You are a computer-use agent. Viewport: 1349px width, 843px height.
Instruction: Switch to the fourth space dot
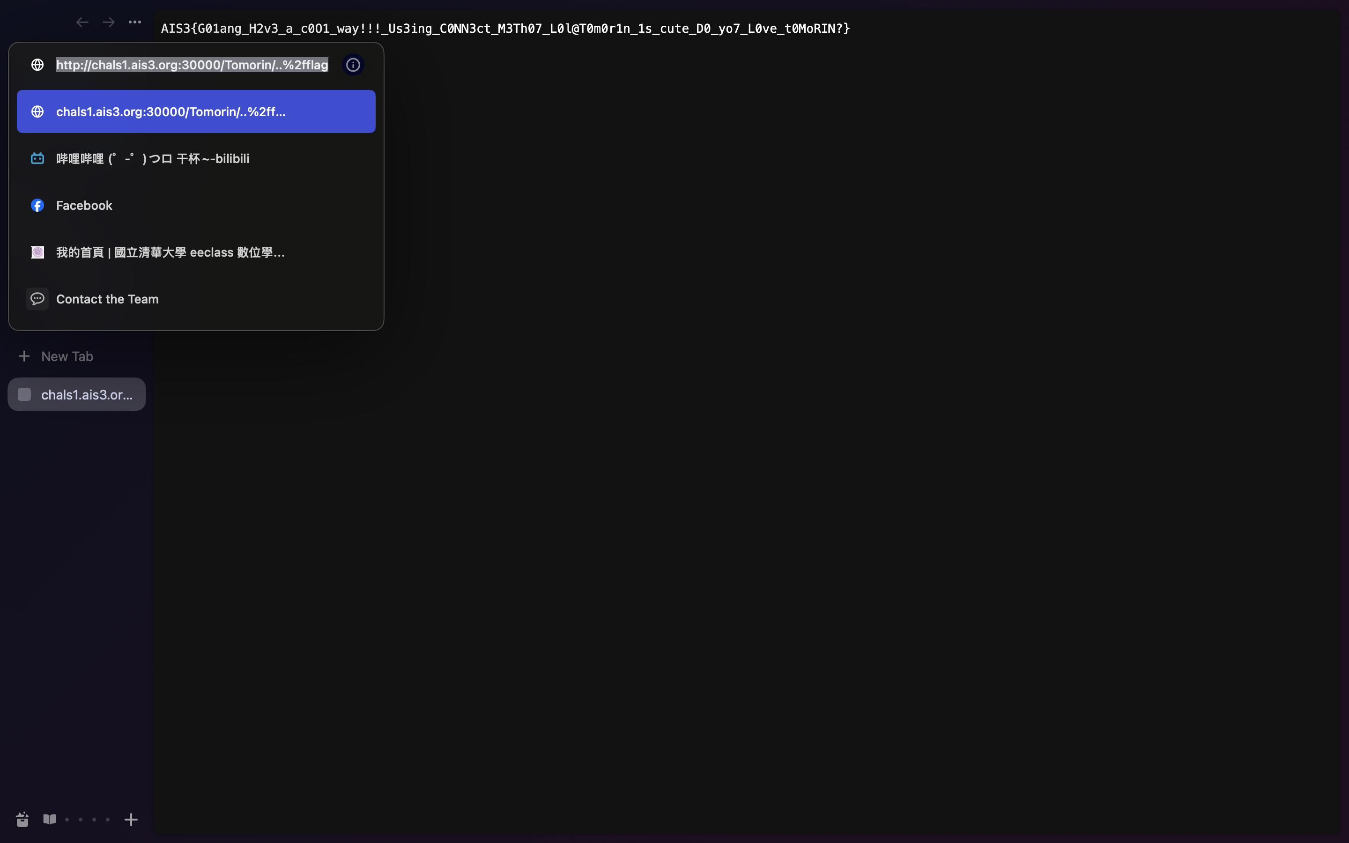(x=108, y=820)
